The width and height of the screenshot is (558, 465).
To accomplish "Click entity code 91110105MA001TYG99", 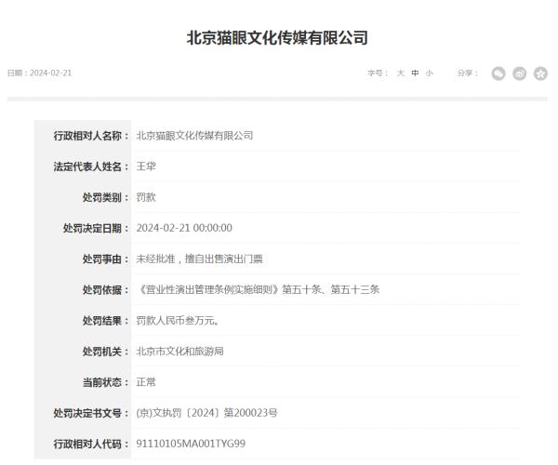I will click(x=191, y=444).
